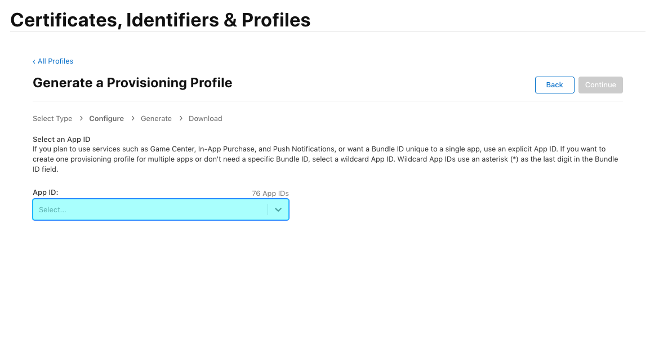This screenshot has height=353, width=650.
Task: Click the "App ID:" field label
Action: tap(46, 193)
